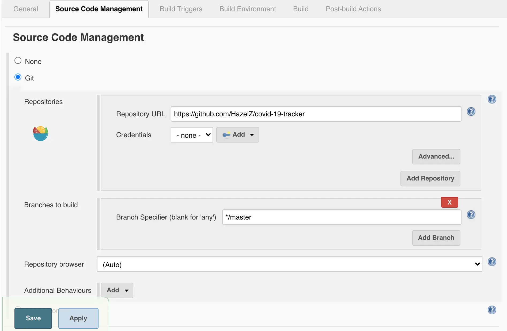Click the fruit bowl icon under Repositories
507x331 pixels.
(40, 133)
